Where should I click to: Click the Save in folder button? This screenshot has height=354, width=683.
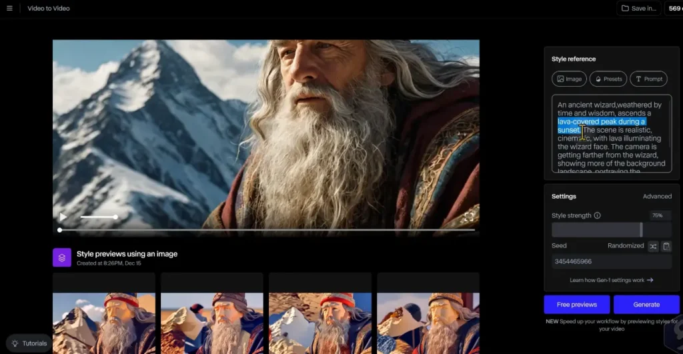pyautogui.click(x=638, y=9)
